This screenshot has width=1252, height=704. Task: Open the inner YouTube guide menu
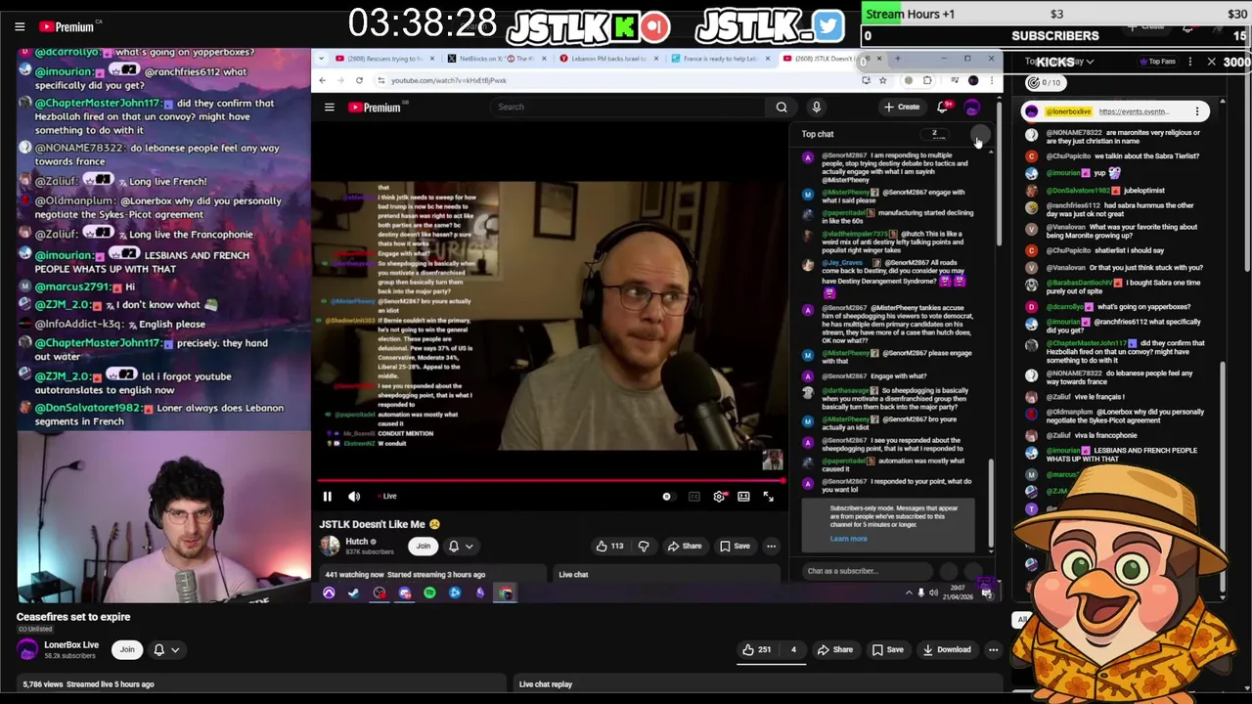tap(330, 108)
